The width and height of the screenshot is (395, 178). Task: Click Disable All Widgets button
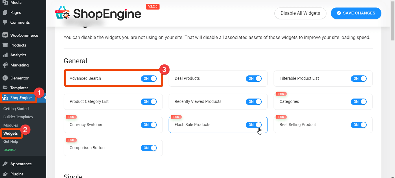(300, 13)
